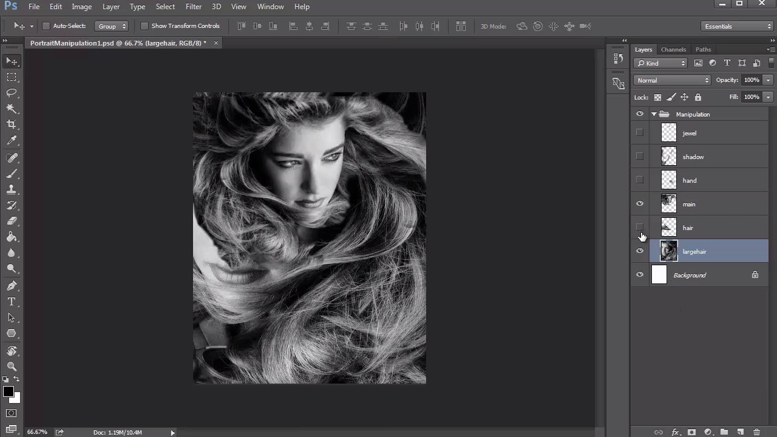This screenshot has width=777, height=437.
Task: Select the Lasso tool
Action: coord(12,93)
